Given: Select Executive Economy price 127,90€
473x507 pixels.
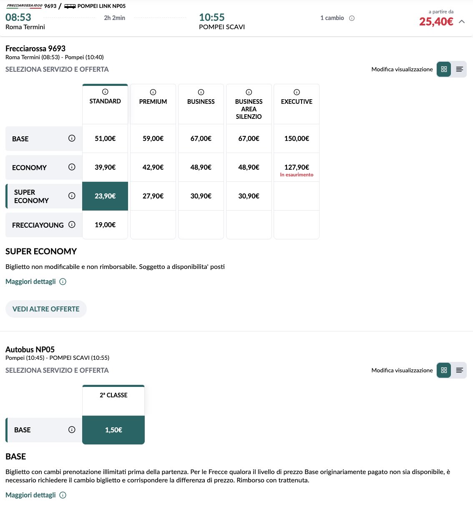Looking at the screenshot, I should pos(297,167).
